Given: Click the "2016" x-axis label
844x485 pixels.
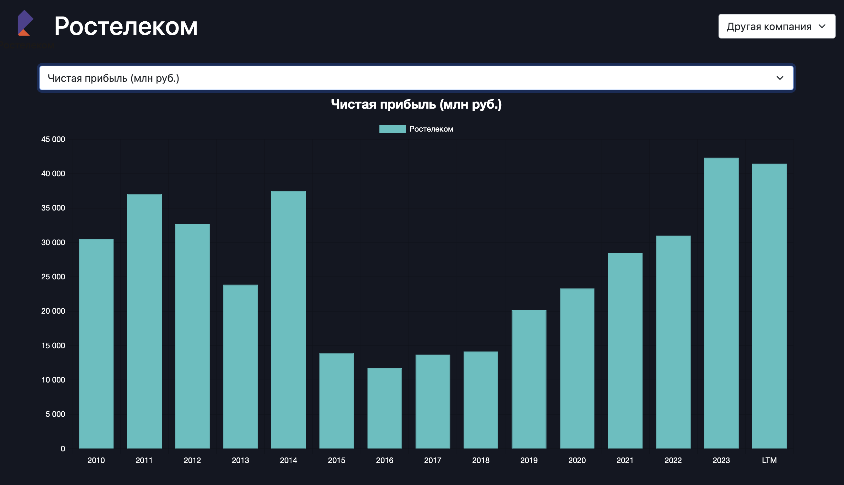Looking at the screenshot, I should pos(385,460).
